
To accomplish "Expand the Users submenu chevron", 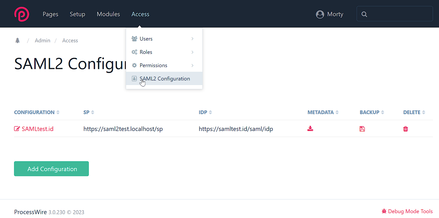I will pyautogui.click(x=192, y=39).
